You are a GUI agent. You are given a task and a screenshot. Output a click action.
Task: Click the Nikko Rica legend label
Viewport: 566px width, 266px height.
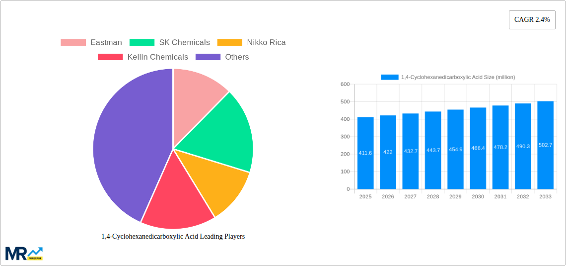(267, 43)
